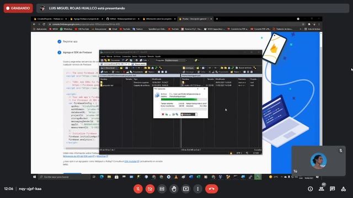
Task: Unmute the microphone in Meet
Action: [x=138, y=189]
